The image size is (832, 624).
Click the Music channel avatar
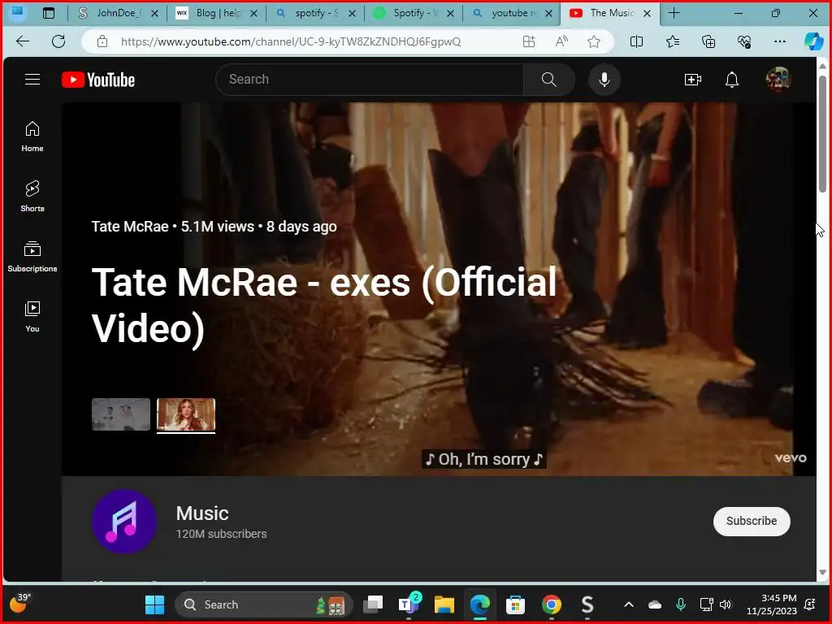[124, 521]
